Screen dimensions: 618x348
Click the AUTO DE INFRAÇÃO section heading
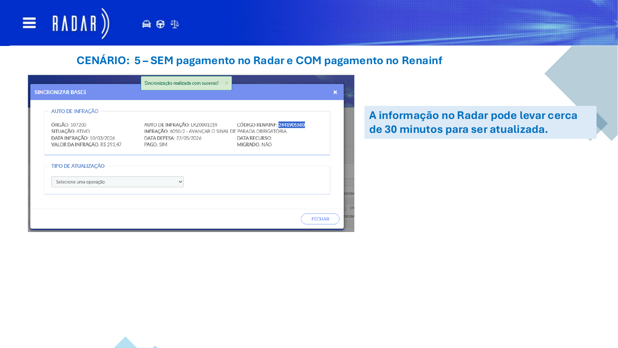tap(75, 111)
